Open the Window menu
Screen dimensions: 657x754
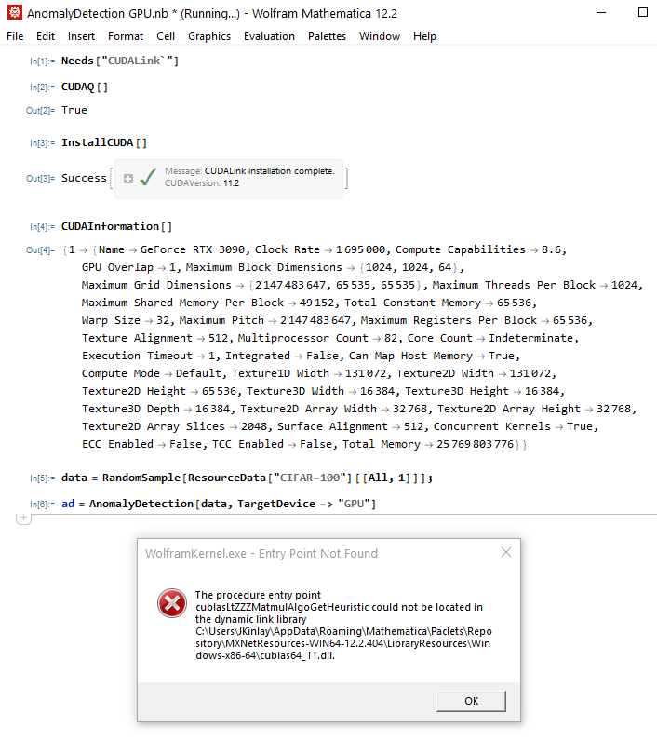tap(379, 36)
